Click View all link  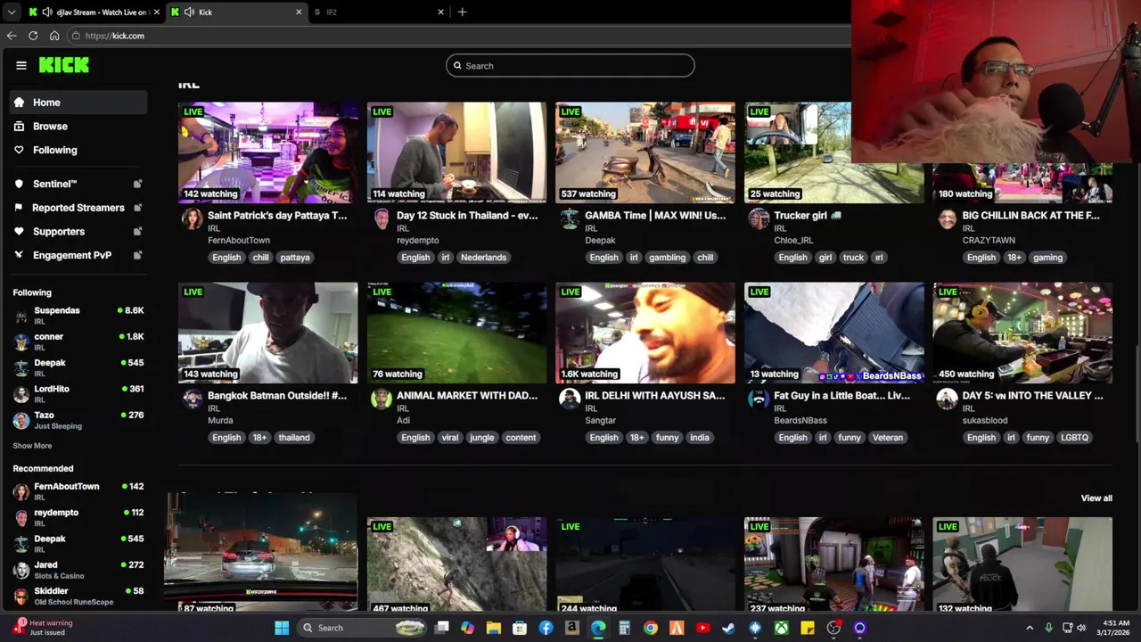pyautogui.click(x=1096, y=498)
